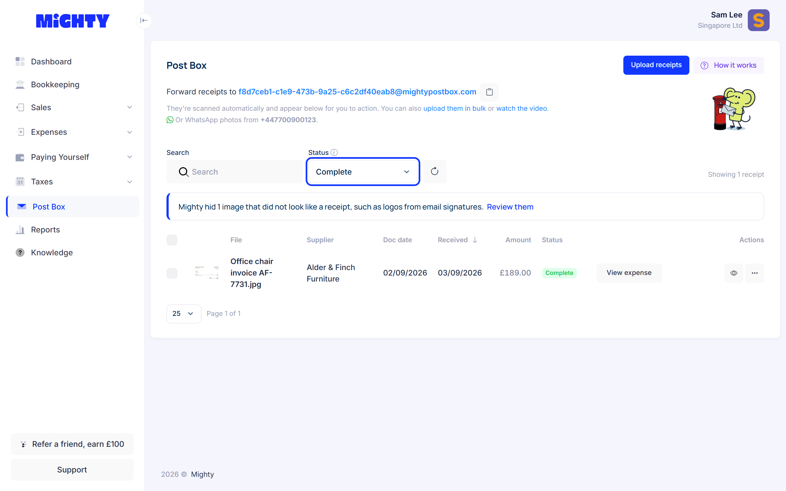The height and width of the screenshot is (491, 786).
Task: Click the Reports bar chart icon
Action: [x=20, y=230]
